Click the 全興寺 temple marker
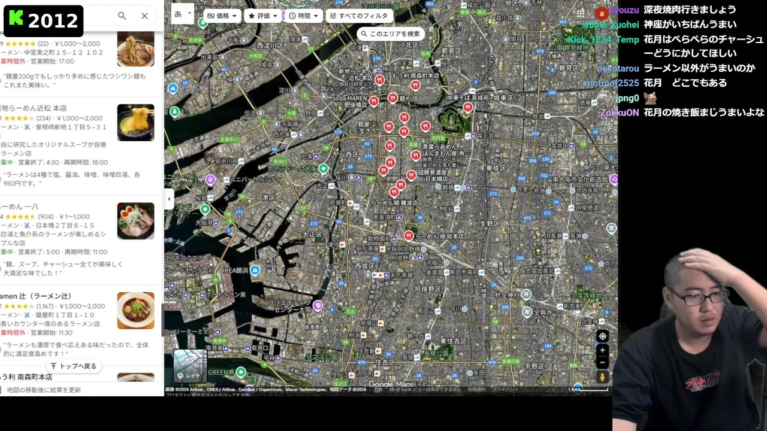Viewport: 767px width, 431px height. (527, 312)
